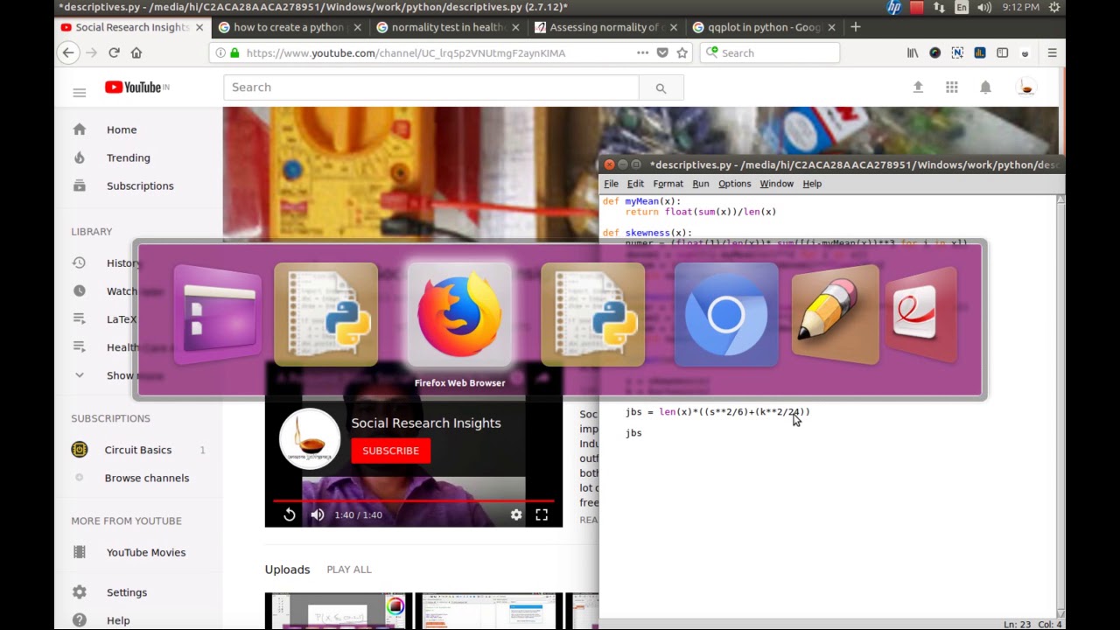Click PLAY ALL next to Uploads

(349, 570)
